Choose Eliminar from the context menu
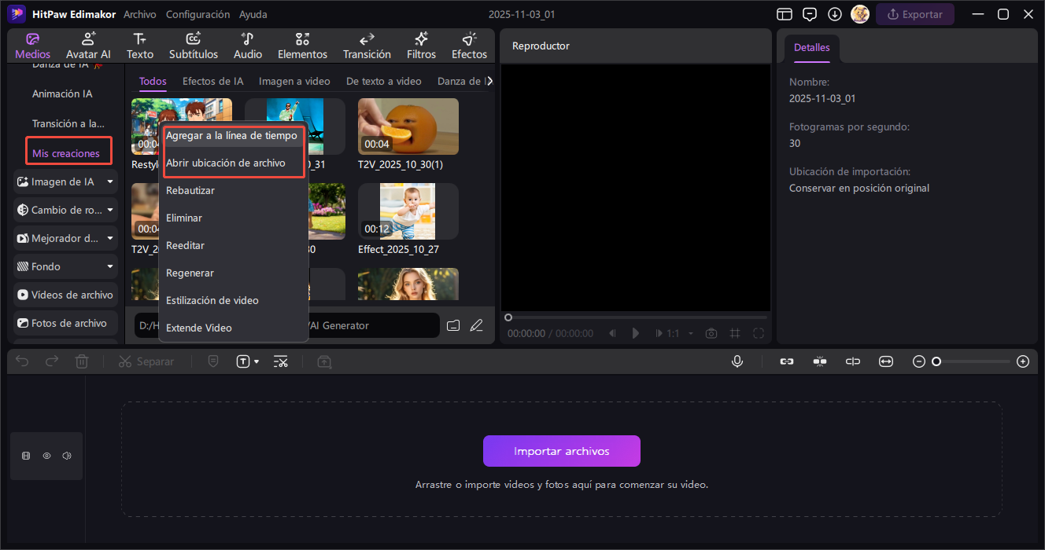 click(x=184, y=218)
